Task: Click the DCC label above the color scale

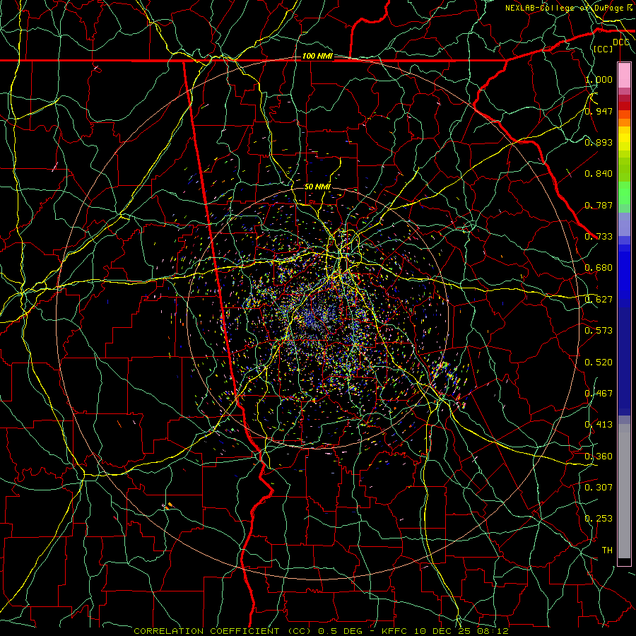Action: tap(621, 42)
